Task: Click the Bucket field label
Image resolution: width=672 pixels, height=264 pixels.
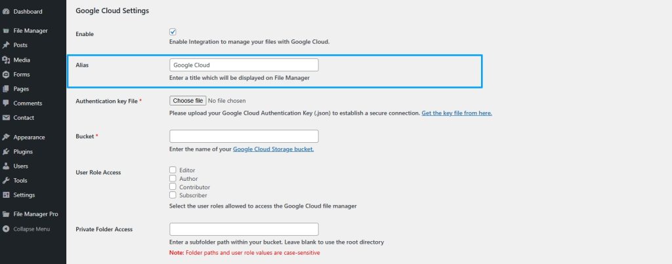Action: click(87, 136)
